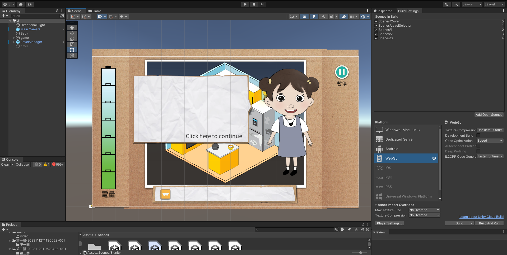
Task: Select the Rect tool
Action: pos(72,50)
